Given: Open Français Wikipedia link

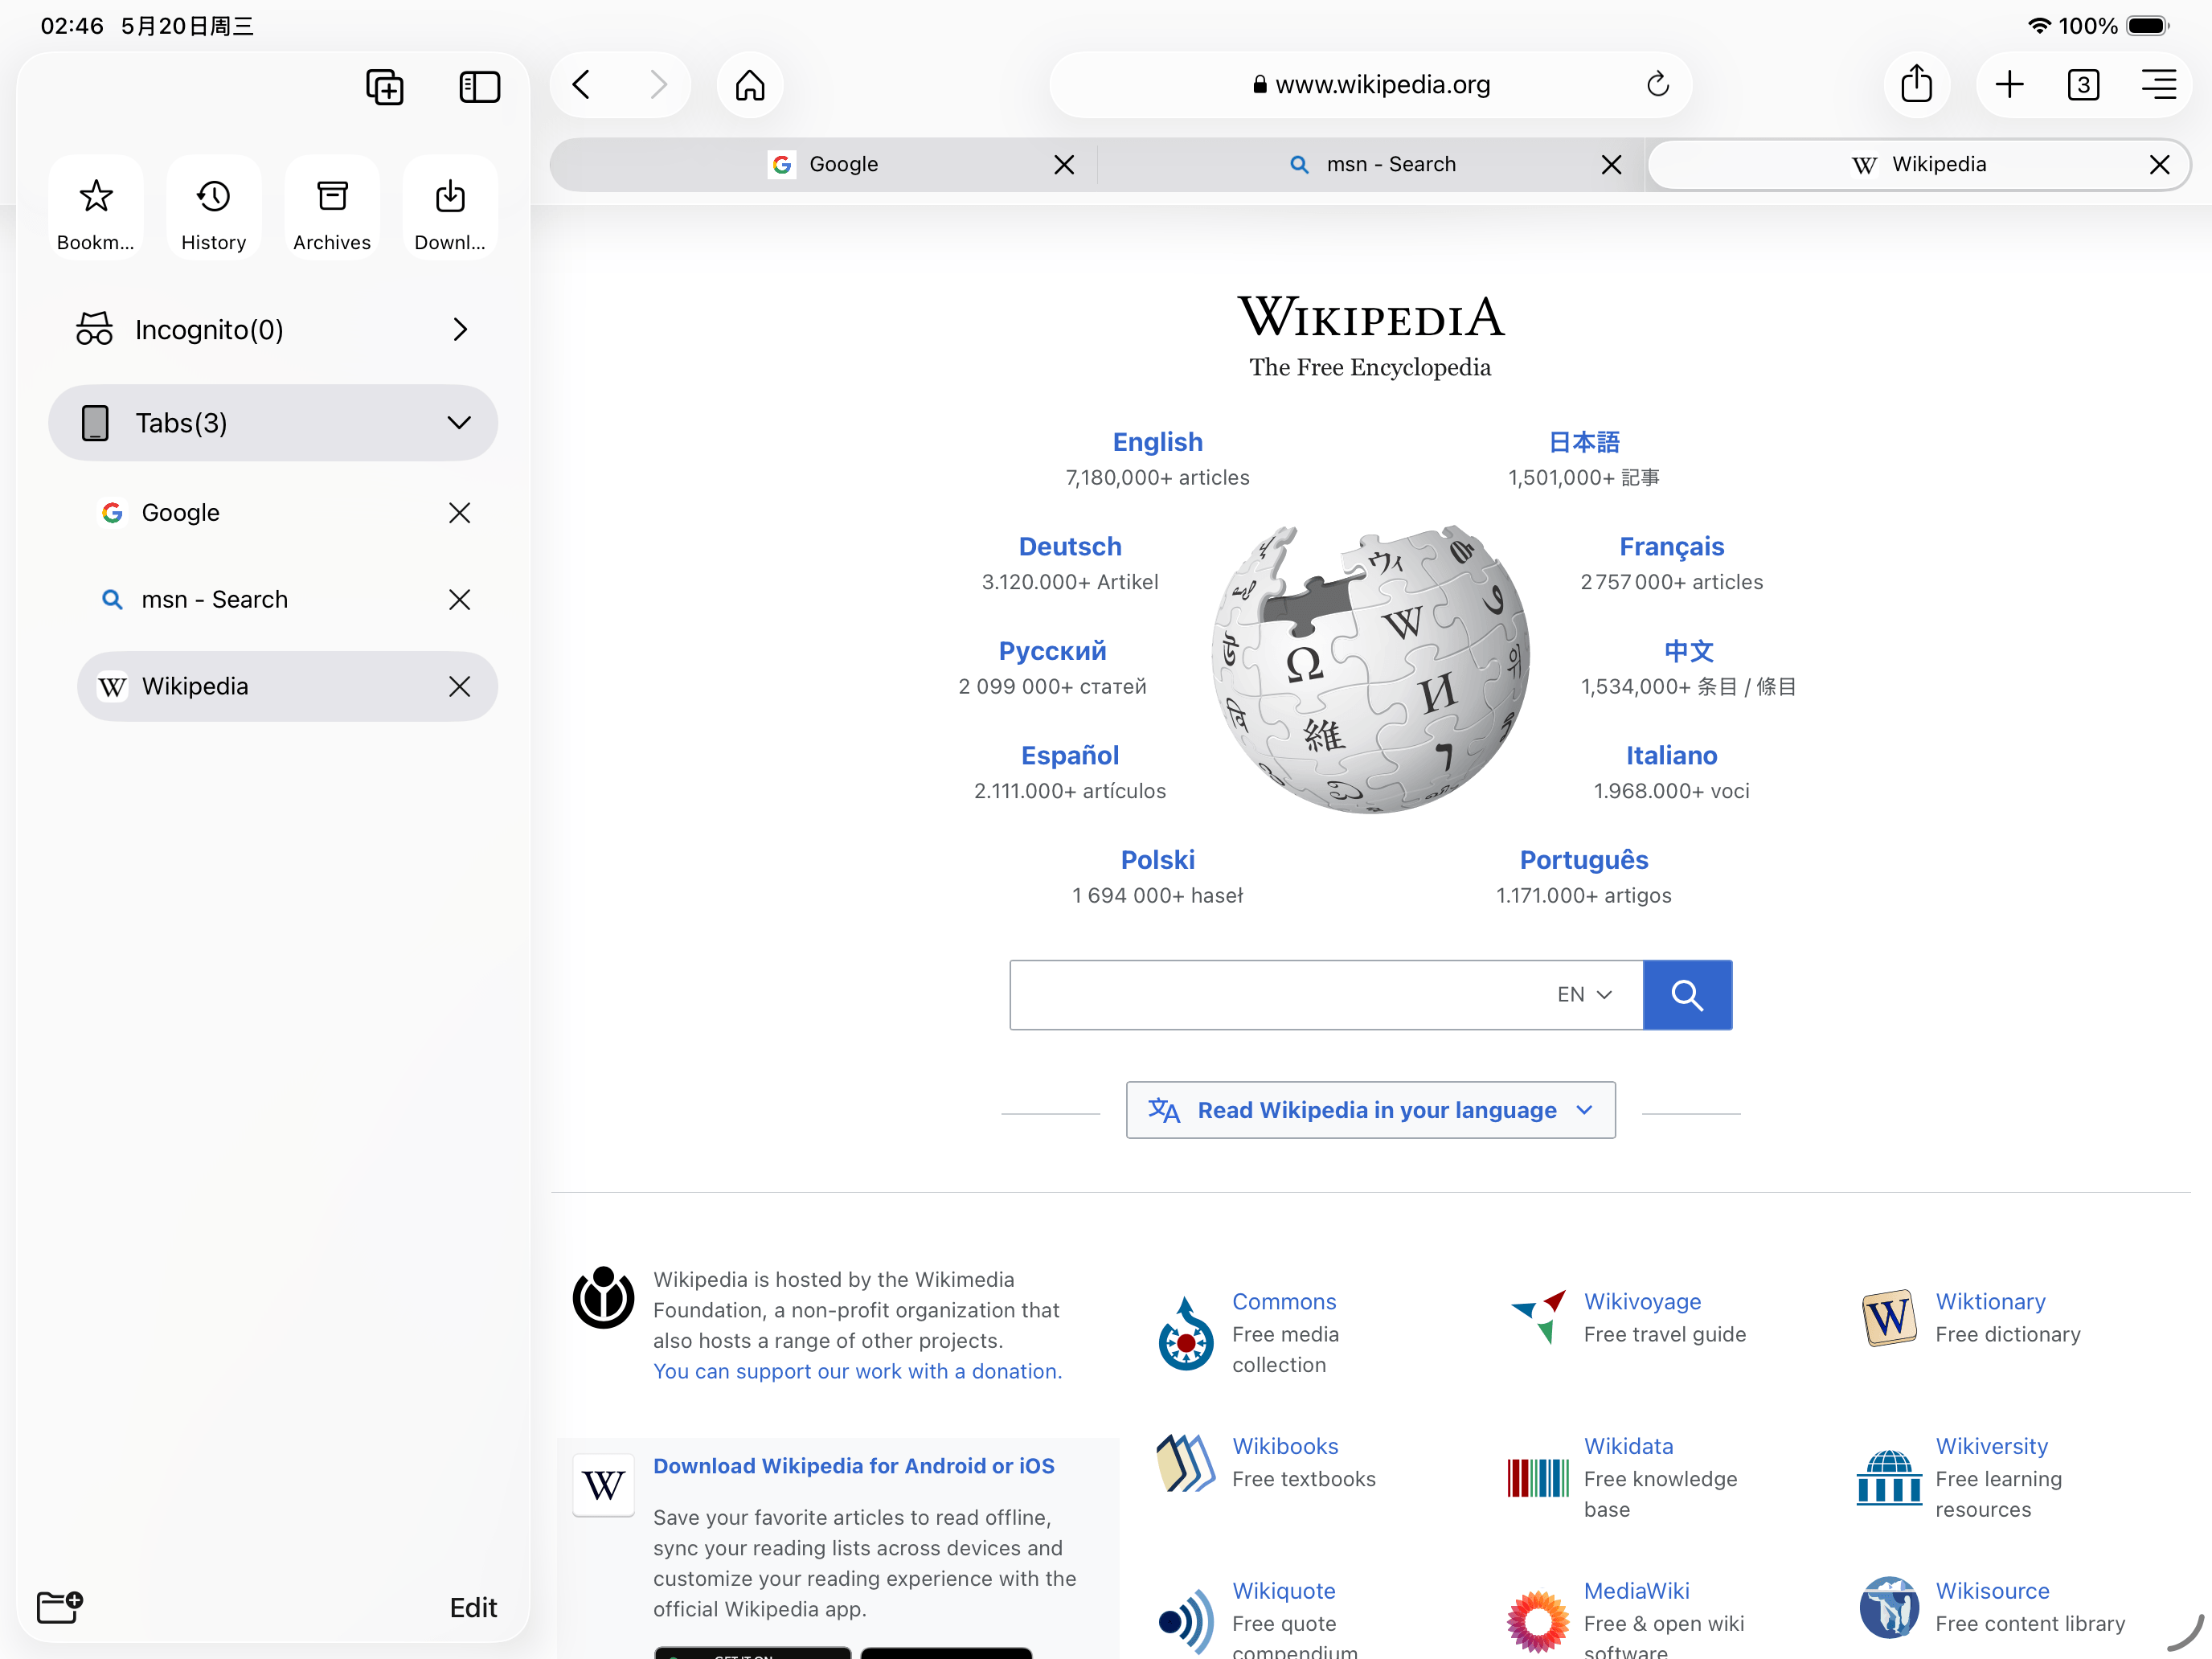Looking at the screenshot, I should coord(1672,547).
